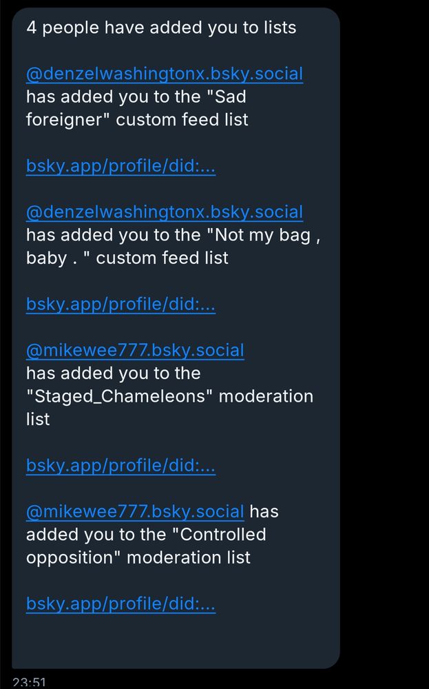Click the bsky.app link below Sad foreigner list
The height and width of the screenshot is (689, 429).
[x=121, y=166]
